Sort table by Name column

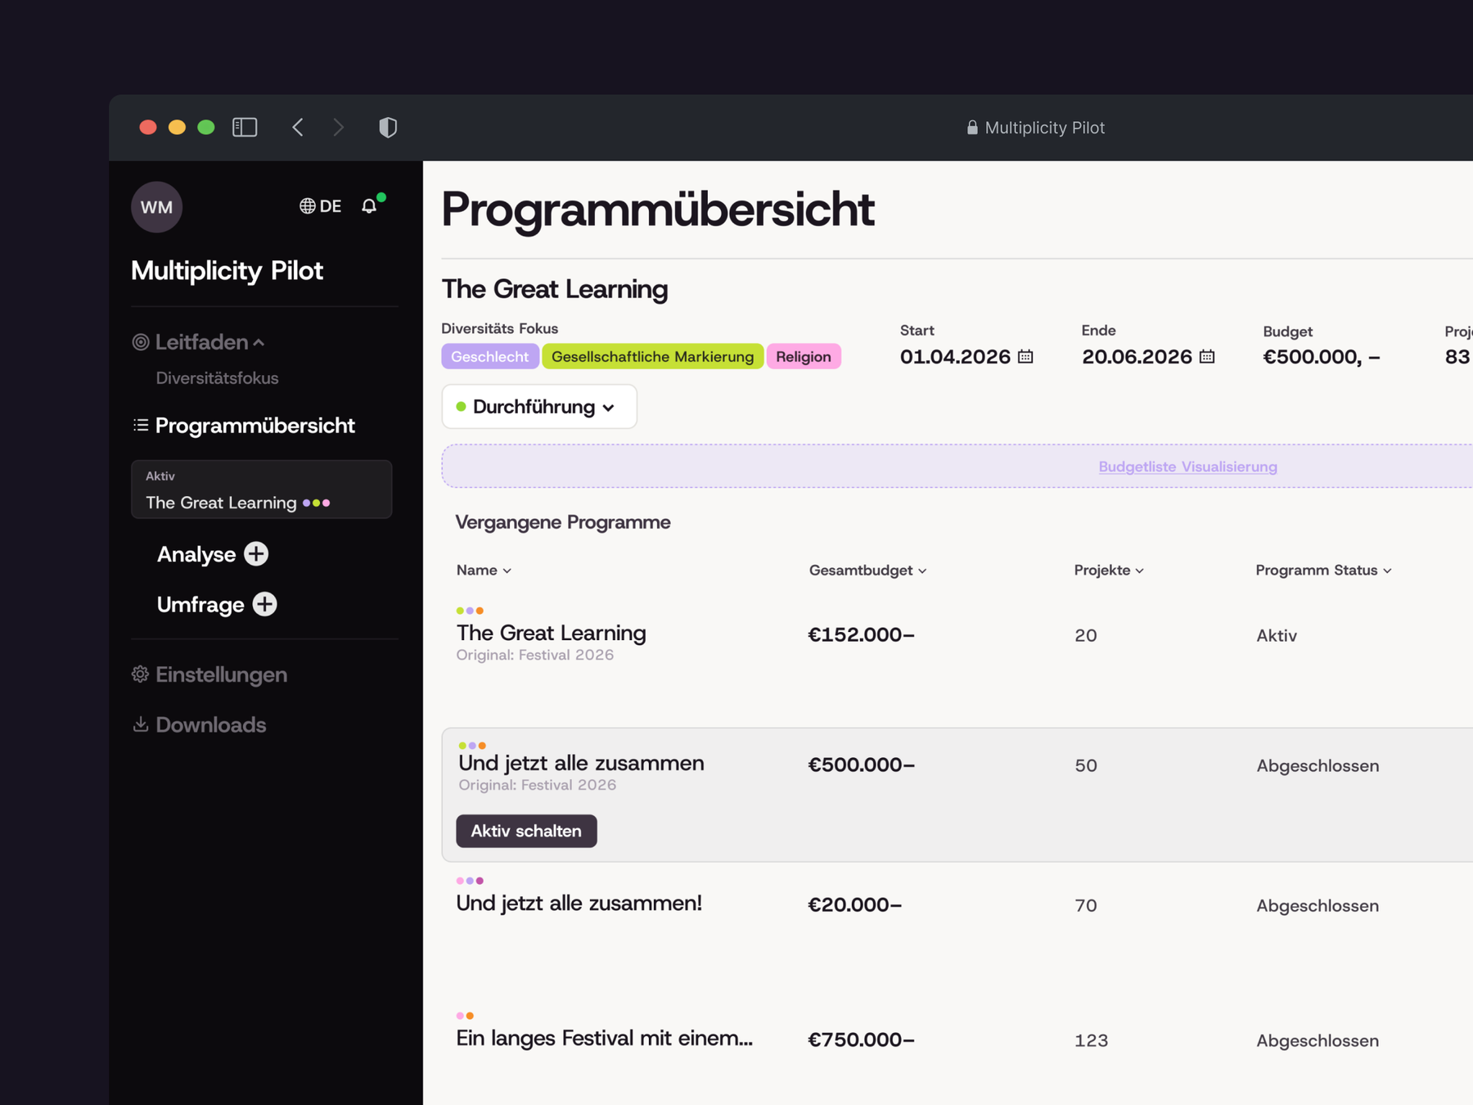[484, 571]
